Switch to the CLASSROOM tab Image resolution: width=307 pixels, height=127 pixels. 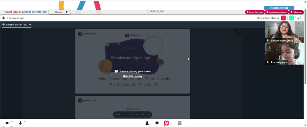(279, 8)
